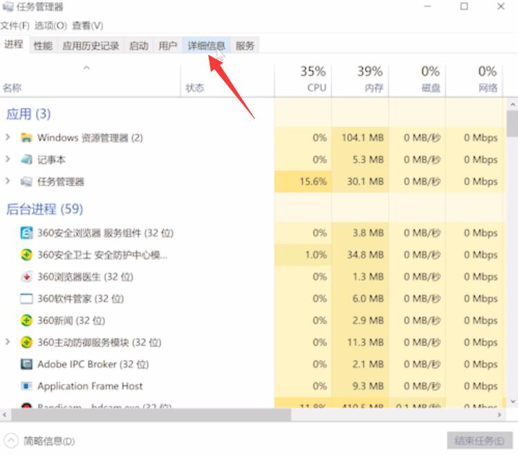The image size is (518, 455).
Task: Expand the 360主动防御服务模块 row
Action: click(x=8, y=342)
